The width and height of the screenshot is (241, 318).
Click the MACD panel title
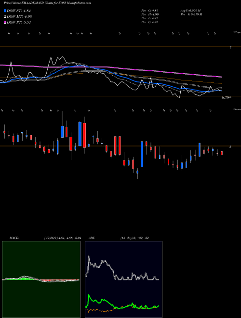tap(14, 238)
